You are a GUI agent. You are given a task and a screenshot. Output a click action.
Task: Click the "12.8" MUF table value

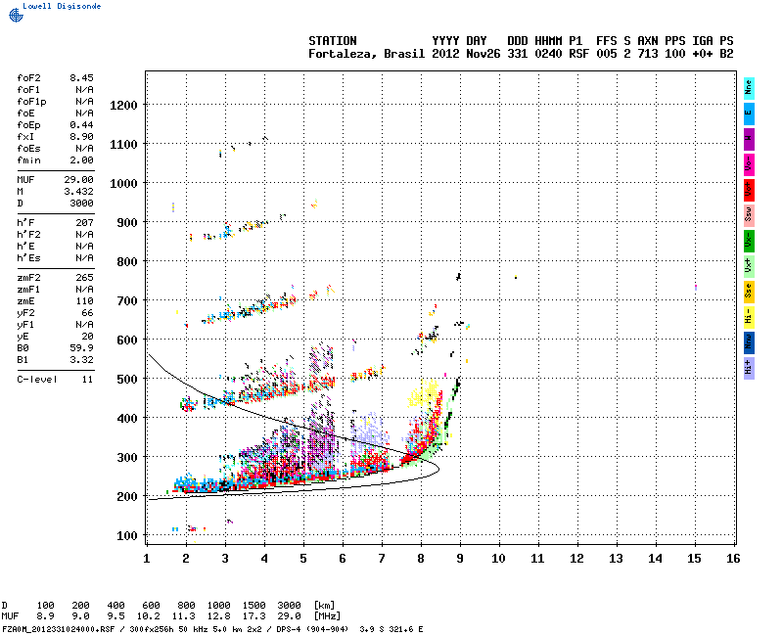[x=218, y=616]
